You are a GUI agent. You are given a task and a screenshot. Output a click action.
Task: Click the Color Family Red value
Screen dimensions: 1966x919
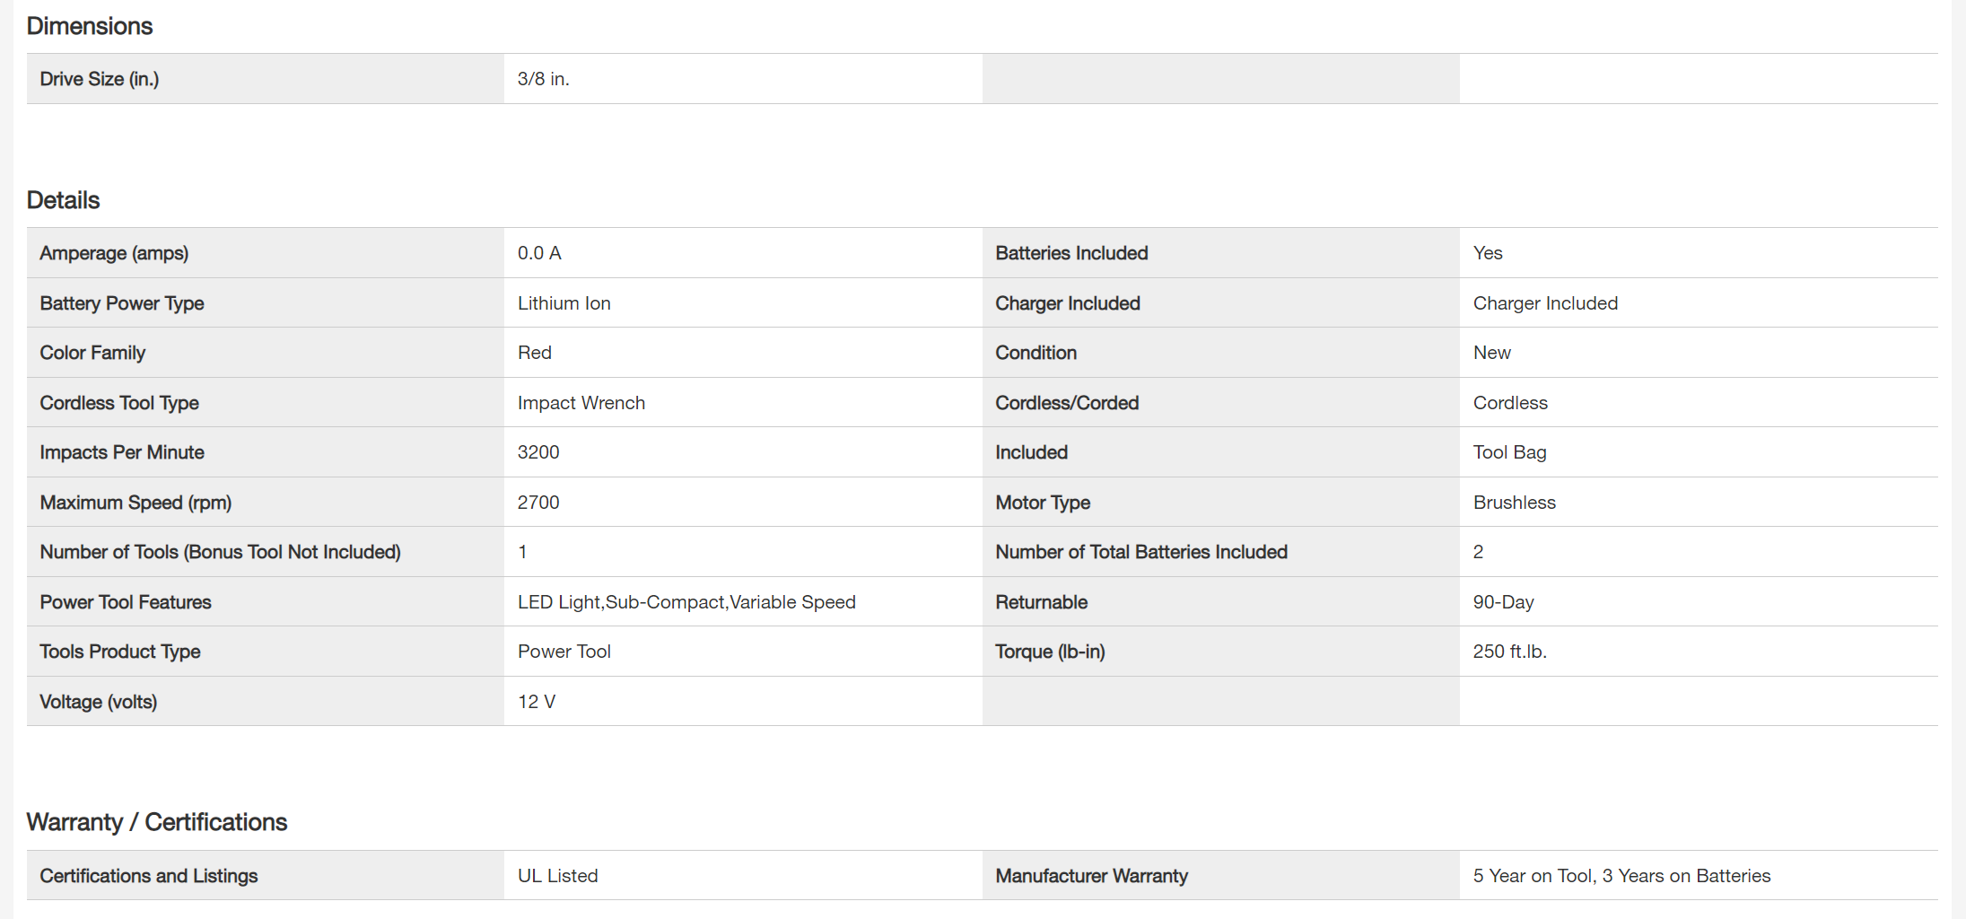pos(534,353)
